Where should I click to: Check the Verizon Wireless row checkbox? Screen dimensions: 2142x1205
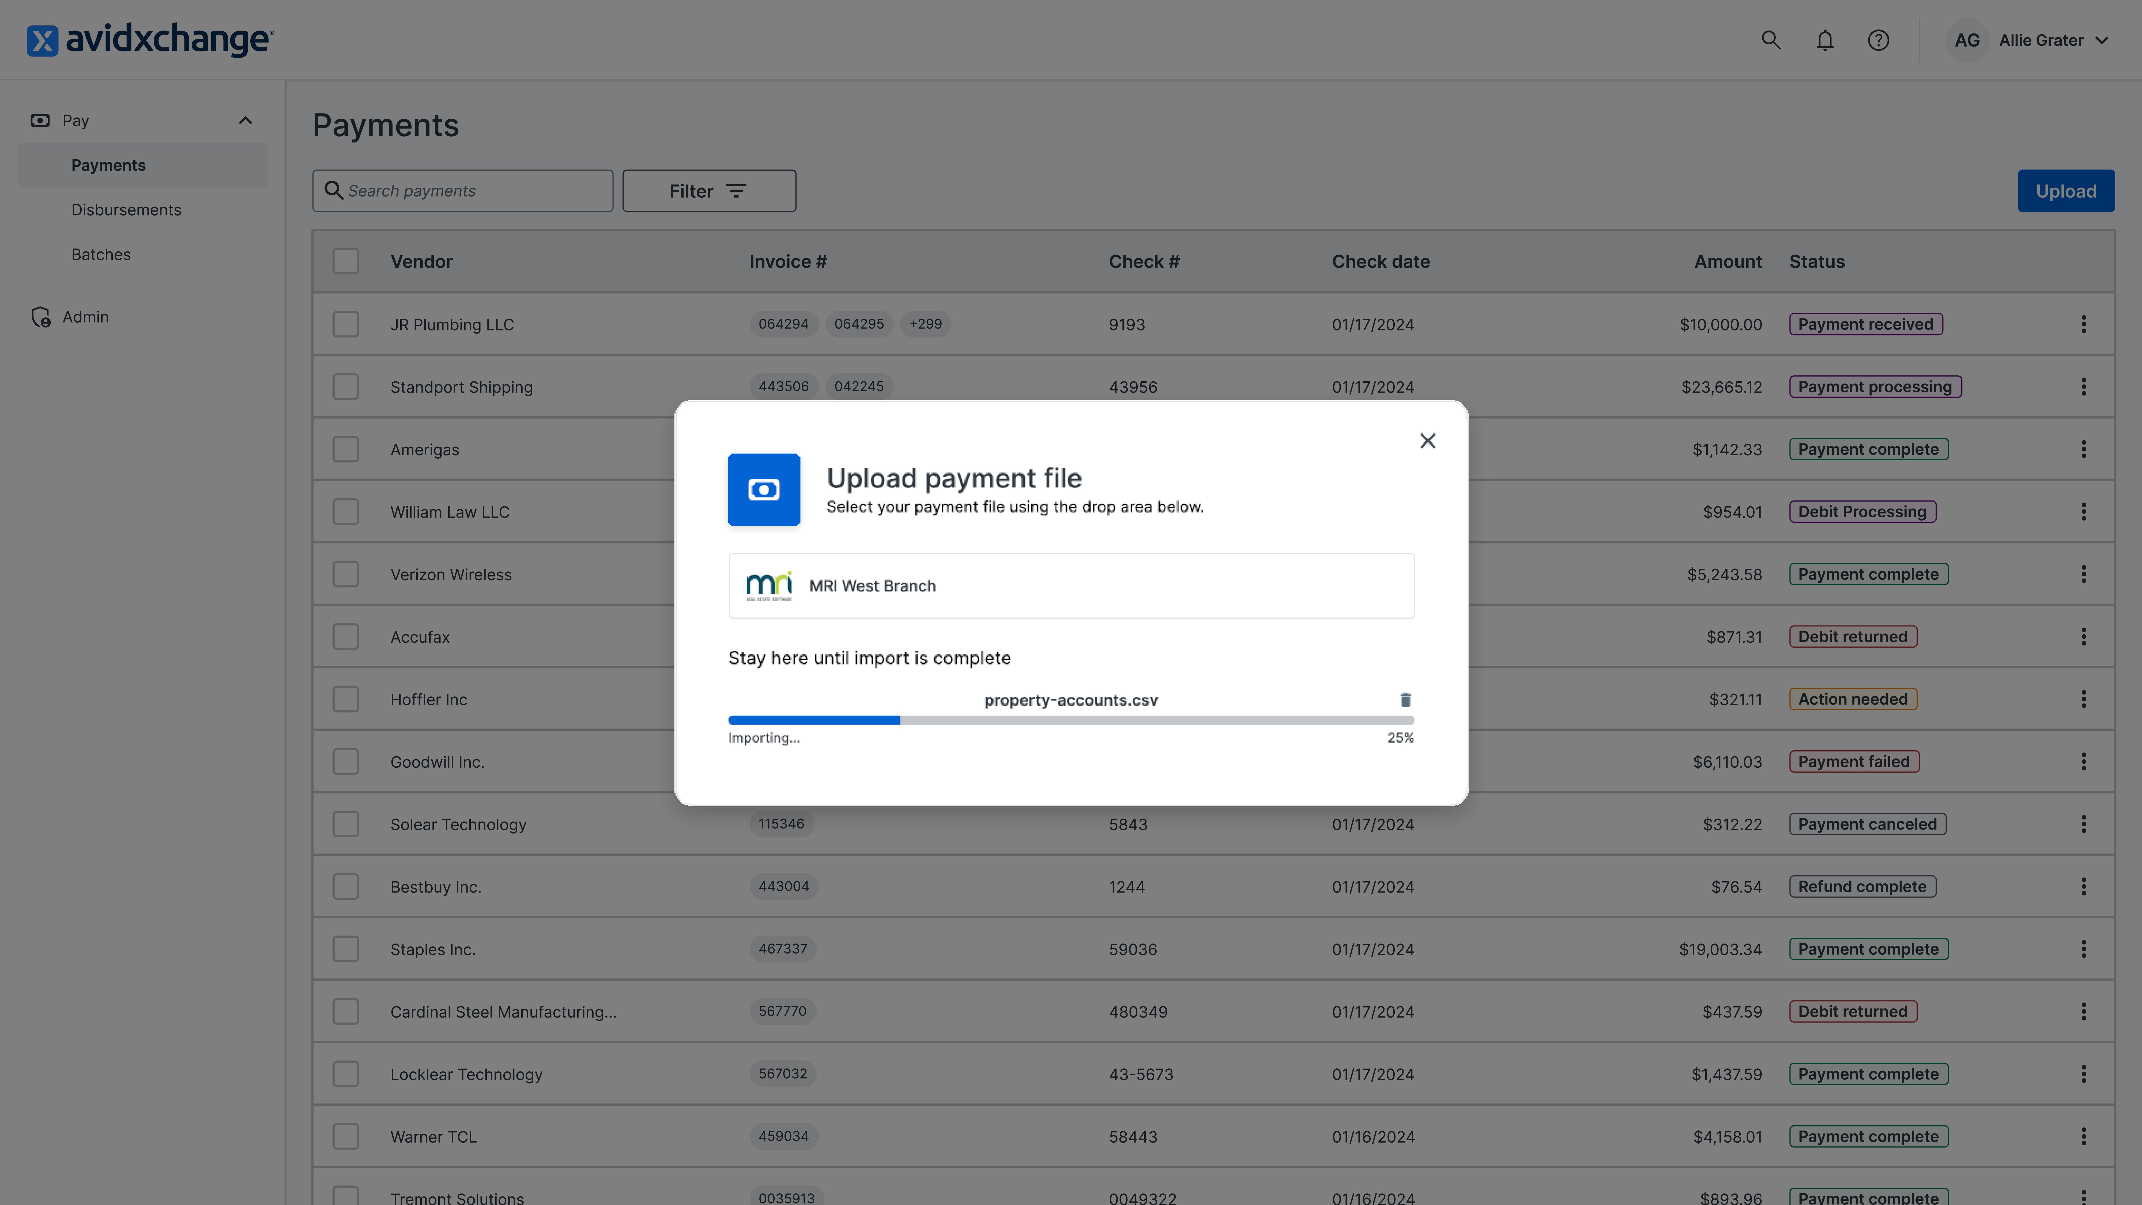[346, 574]
